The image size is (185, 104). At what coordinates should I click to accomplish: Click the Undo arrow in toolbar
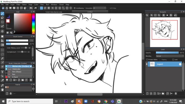pos(31,8)
